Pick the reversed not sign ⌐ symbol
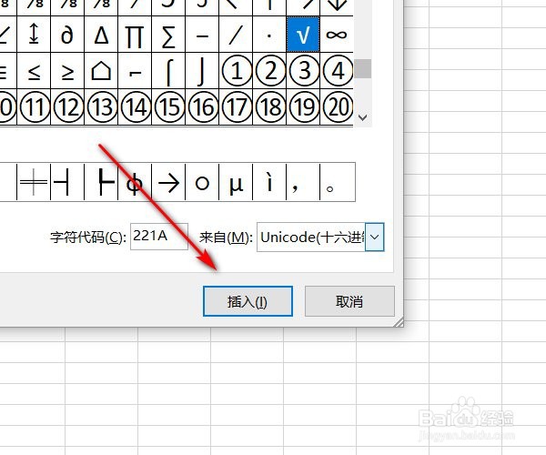This screenshot has height=455, width=546. [x=135, y=71]
